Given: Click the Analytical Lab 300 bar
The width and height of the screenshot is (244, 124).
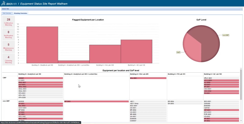Looking at the screenshot, I should [x=42, y=45].
